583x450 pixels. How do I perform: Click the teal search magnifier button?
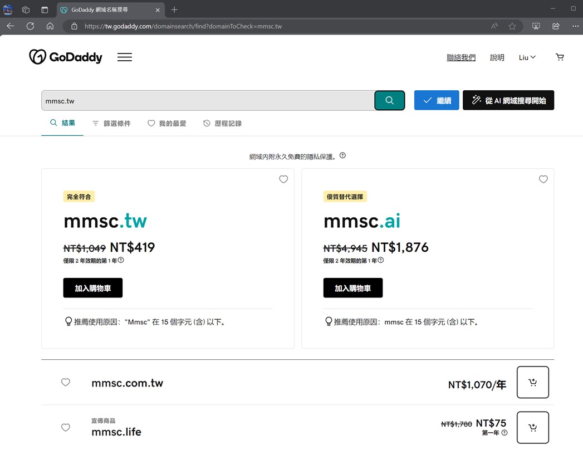(389, 100)
